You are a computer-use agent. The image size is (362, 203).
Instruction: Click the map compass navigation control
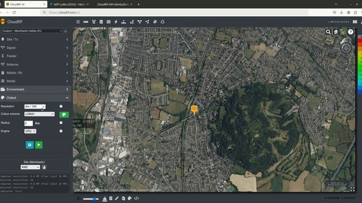346,48
